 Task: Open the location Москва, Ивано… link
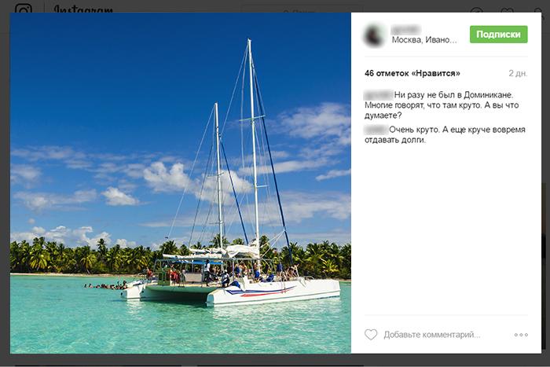click(x=424, y=40)
